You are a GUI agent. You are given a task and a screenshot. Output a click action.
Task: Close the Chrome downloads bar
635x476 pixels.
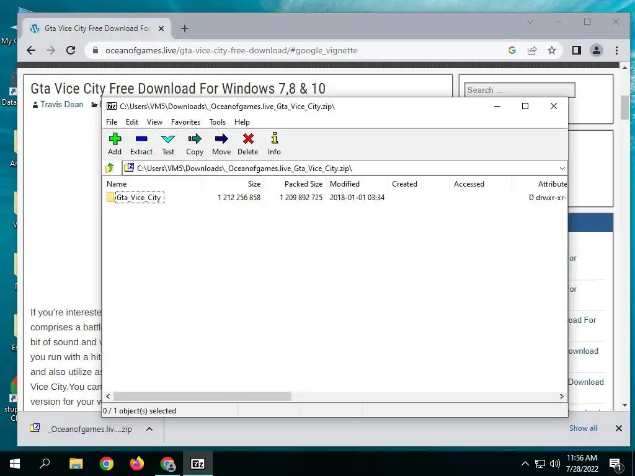(618, 428)
